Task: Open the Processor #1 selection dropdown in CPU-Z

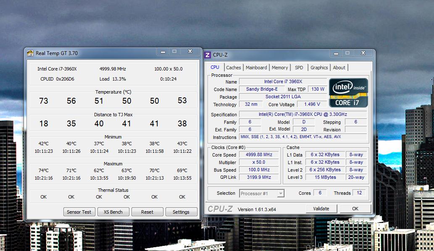Action: click(262, 193)
